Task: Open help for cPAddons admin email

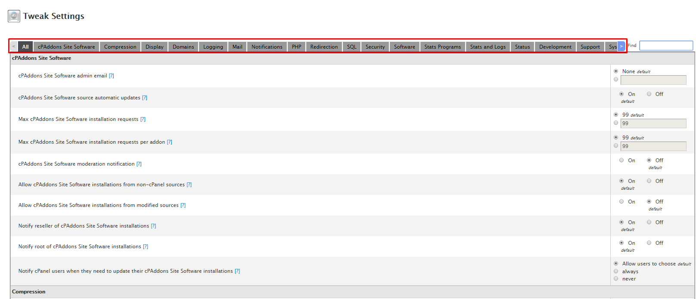Action: click(x=112, y=76)
